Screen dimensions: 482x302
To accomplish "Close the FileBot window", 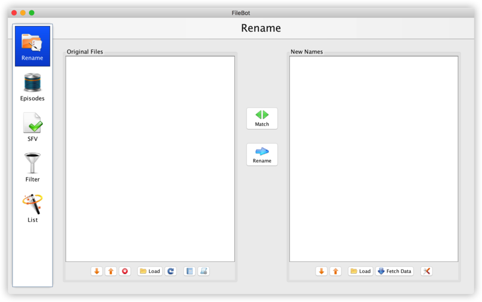I will click(14, 13).
